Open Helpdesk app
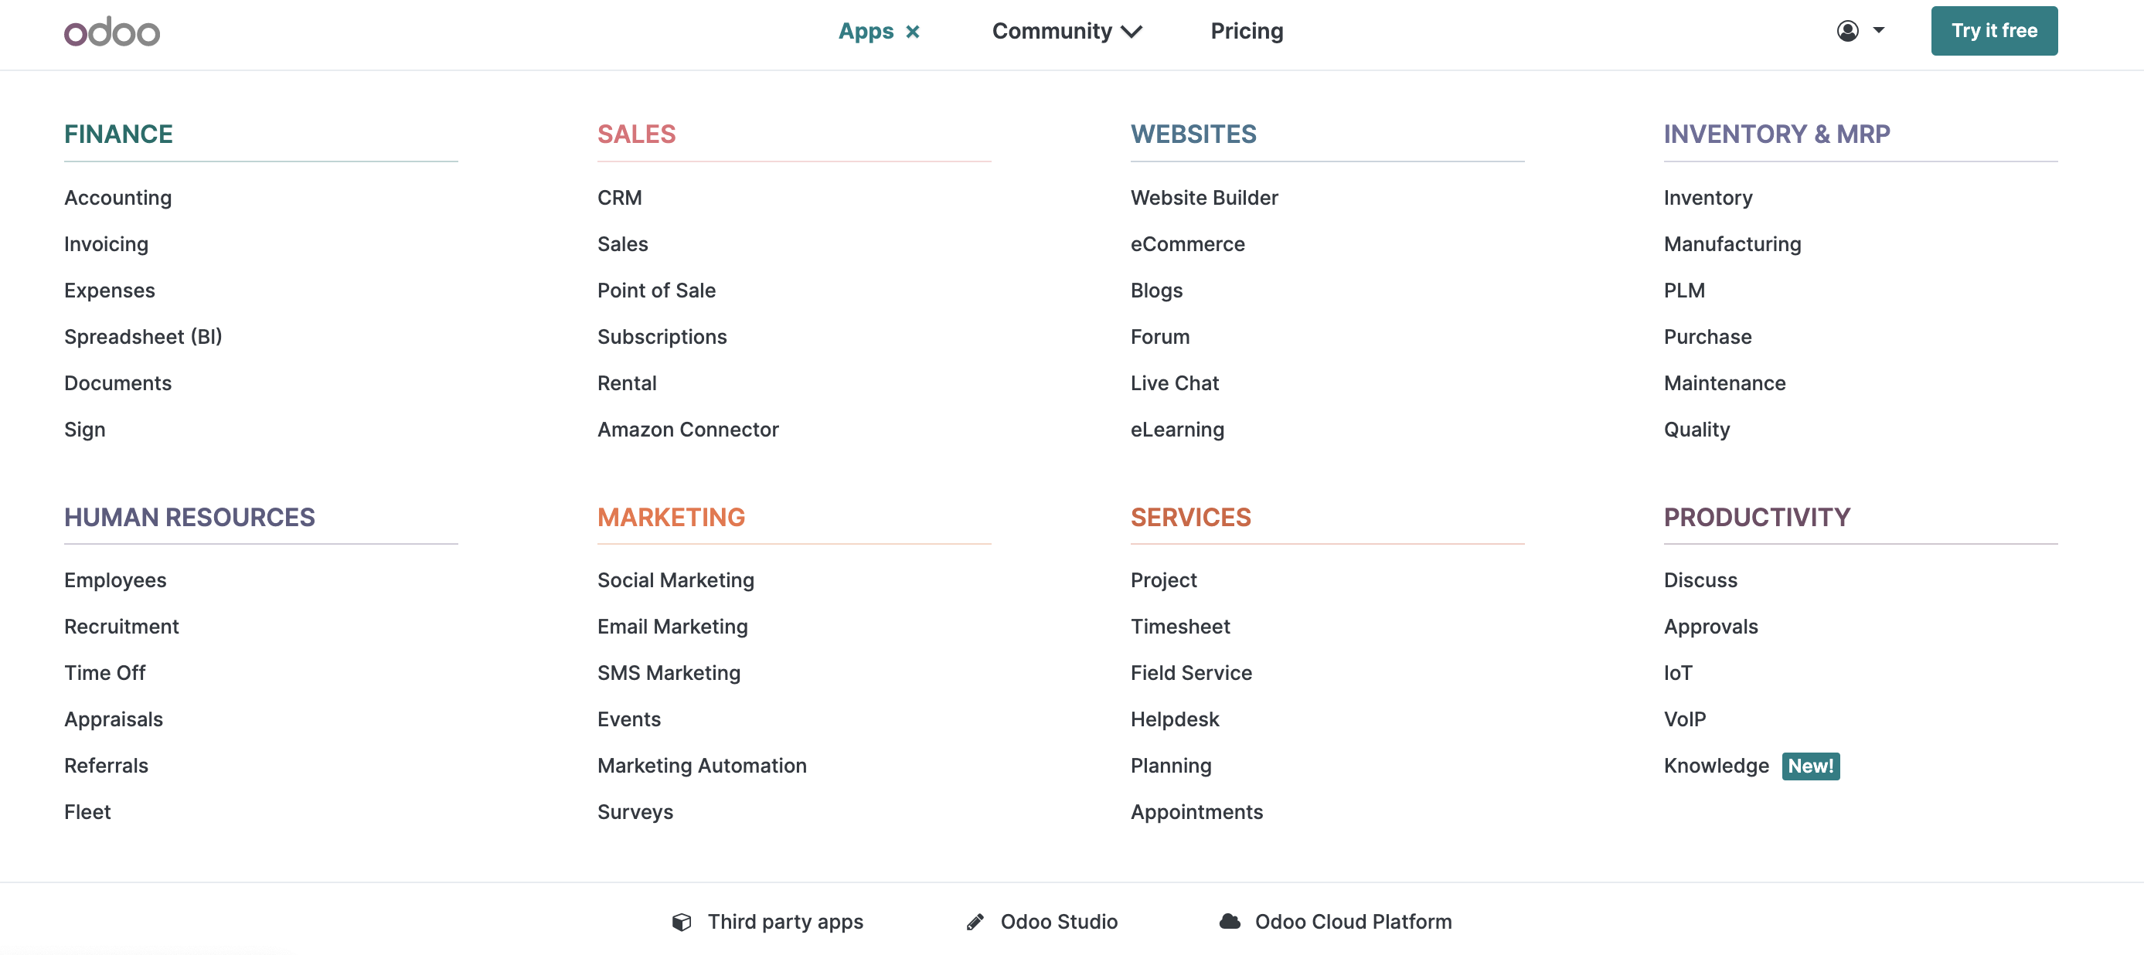The image size is (2144, 955). click(x=1174, y=719)
